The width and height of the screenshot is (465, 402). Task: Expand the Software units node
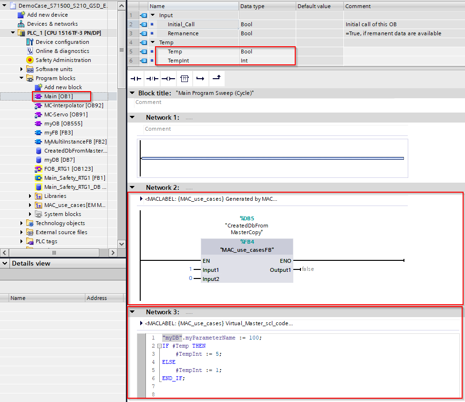21,69
